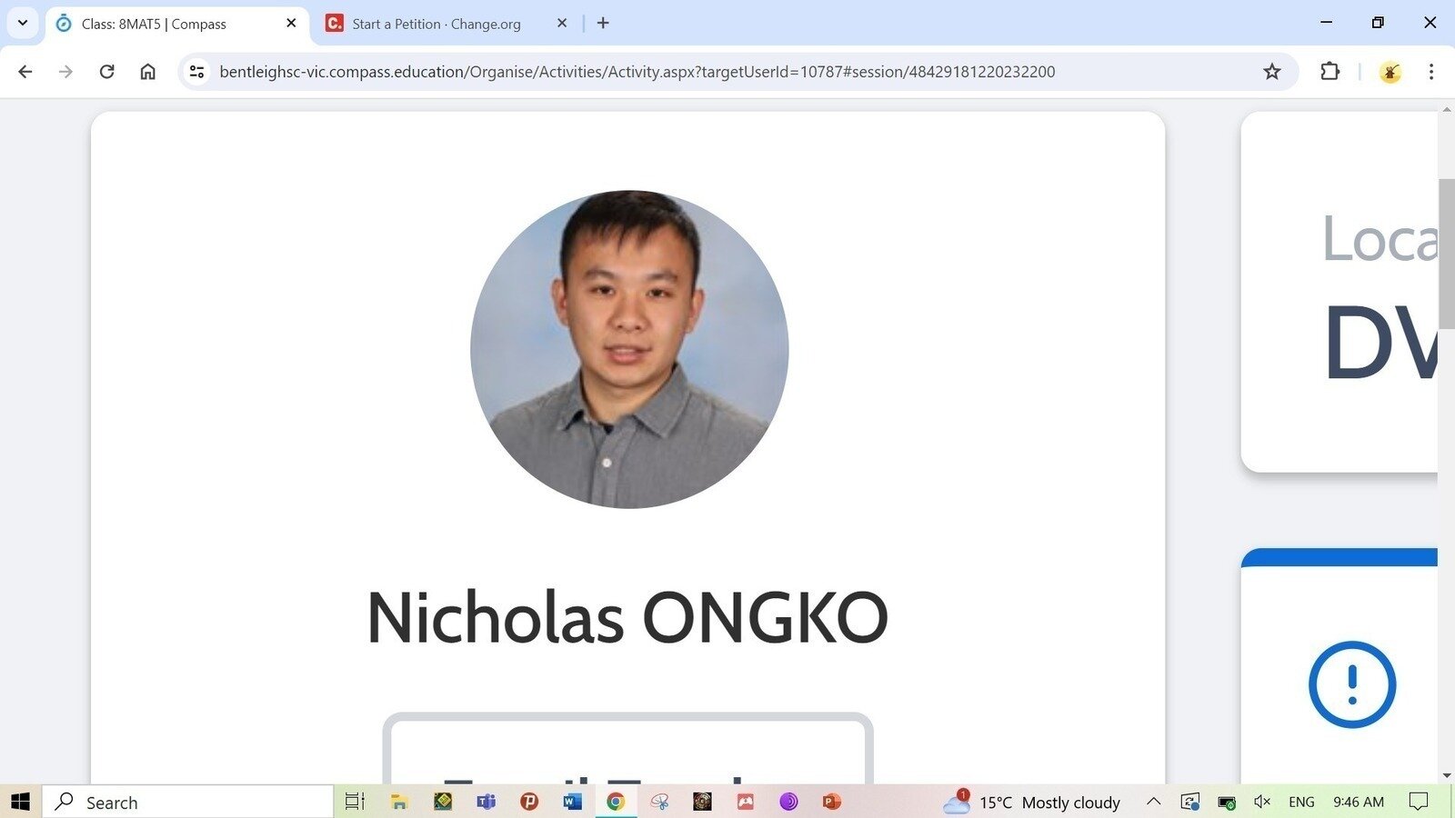1455x818 pixels.
Task: Click the scrollbar down arrow
Action: 1447,775
